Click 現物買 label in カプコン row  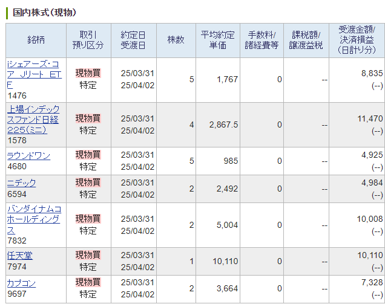(88, 282)
